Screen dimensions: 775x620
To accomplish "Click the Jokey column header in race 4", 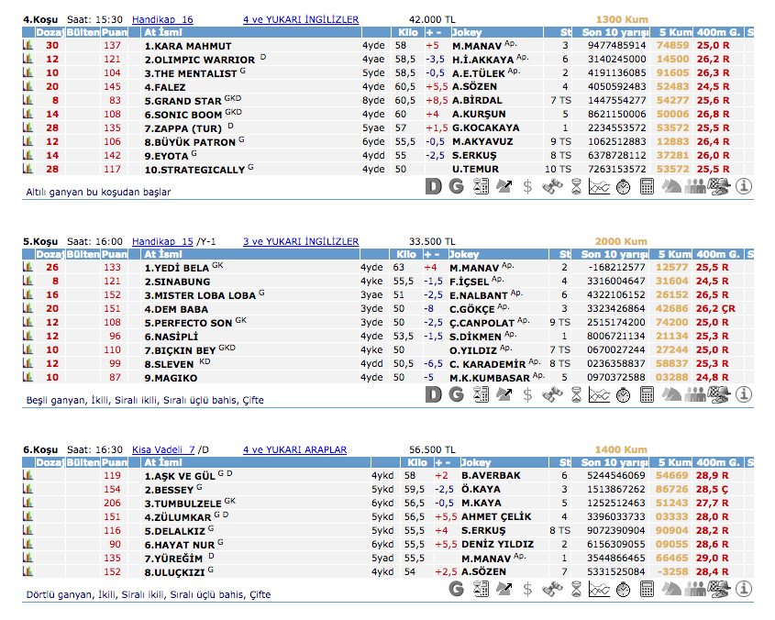I will (466, 32).
